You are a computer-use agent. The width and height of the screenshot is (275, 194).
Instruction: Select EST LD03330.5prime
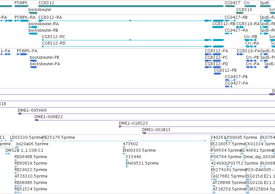12,140
